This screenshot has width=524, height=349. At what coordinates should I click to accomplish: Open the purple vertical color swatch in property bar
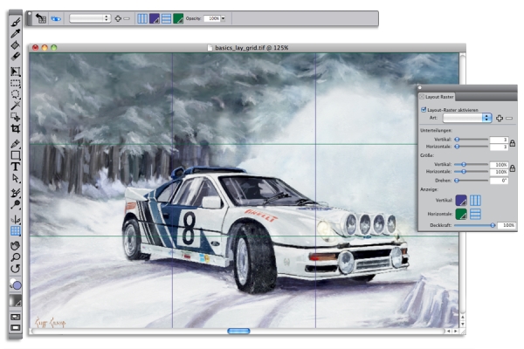point(154,18)
